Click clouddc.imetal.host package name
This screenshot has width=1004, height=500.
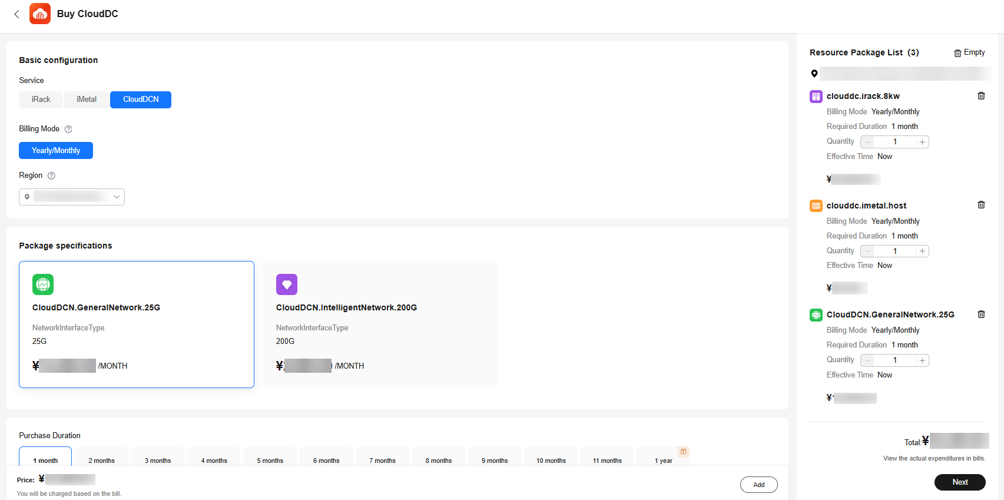pyautogui.click(x=866, y=206)
